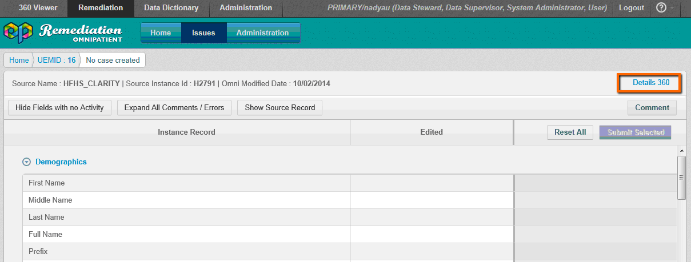Click Home in the breadcrumb
The width and height of the screenshot is (691, 262).
19,60
